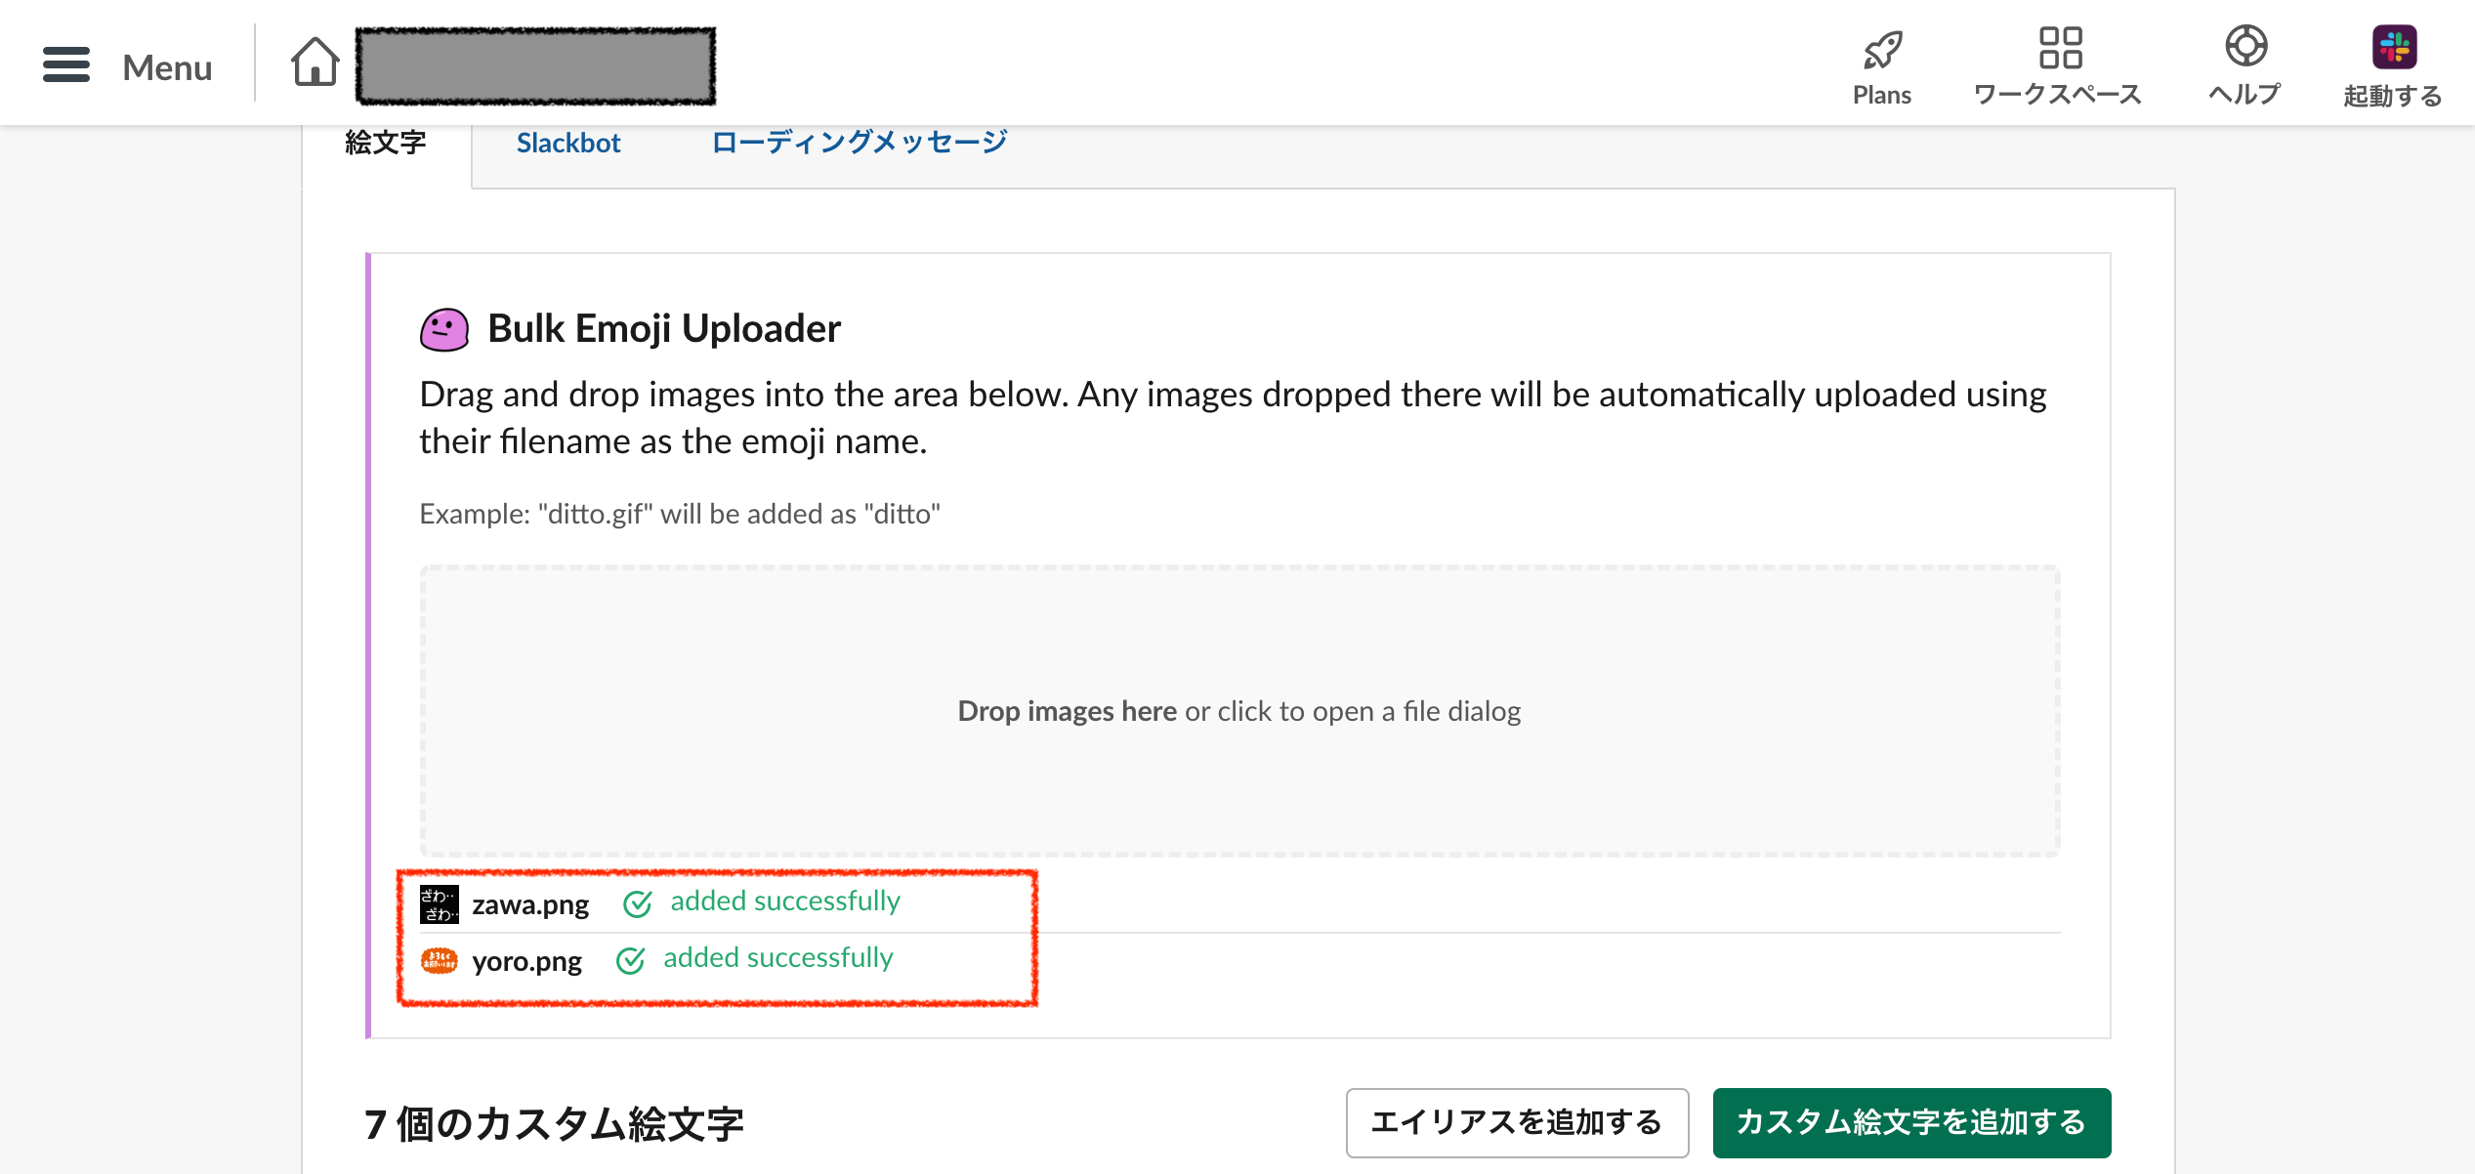Open the hamburger Menu icon
Viewport: 2475px width, 1174px height.
click(x=66, y=65)
